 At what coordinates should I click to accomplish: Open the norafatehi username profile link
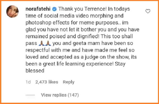click(39, 9)
